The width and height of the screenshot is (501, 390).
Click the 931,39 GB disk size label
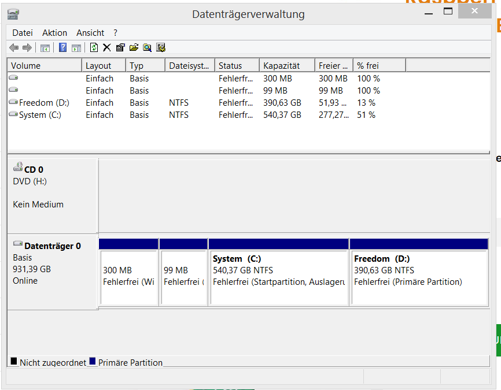32,269
